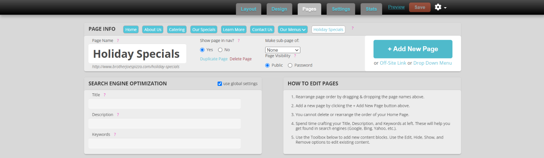
Task: Open the Make sub-page of dropdown
Action: tap(282, 50)
